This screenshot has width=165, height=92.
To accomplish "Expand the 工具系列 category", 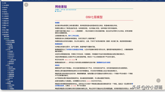I will [3, 16].
